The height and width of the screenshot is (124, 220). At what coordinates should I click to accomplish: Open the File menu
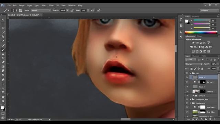pos(9,6)
